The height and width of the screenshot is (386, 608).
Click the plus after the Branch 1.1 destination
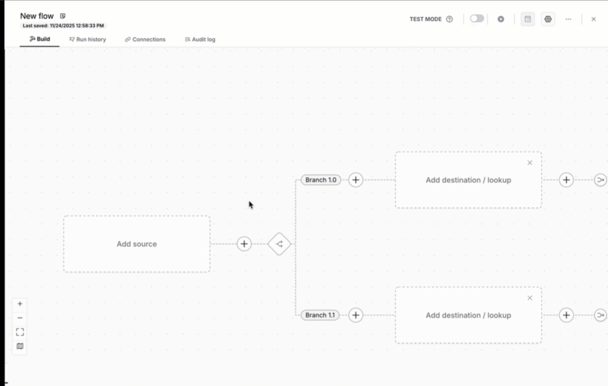(566, 315)
